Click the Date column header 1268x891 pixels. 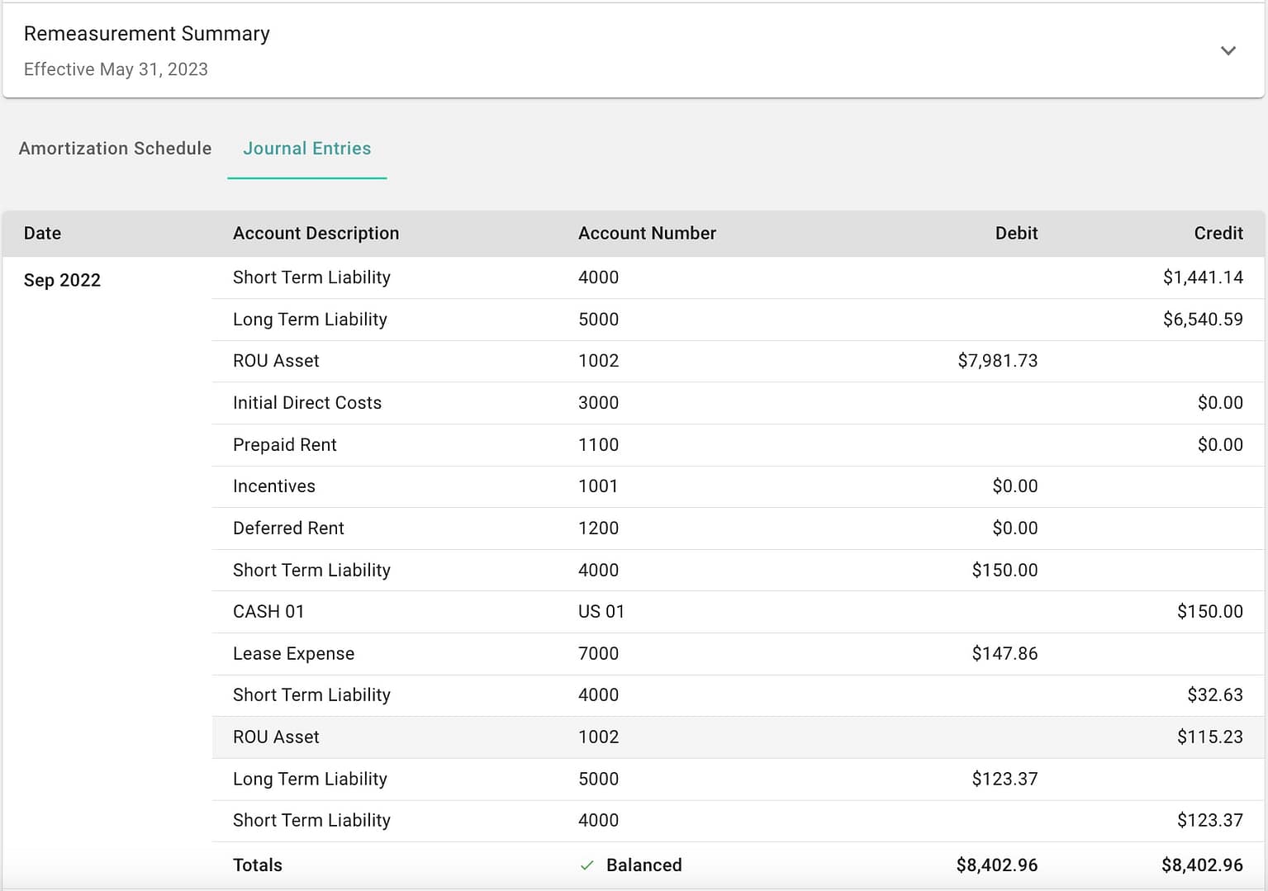[42, 234]
